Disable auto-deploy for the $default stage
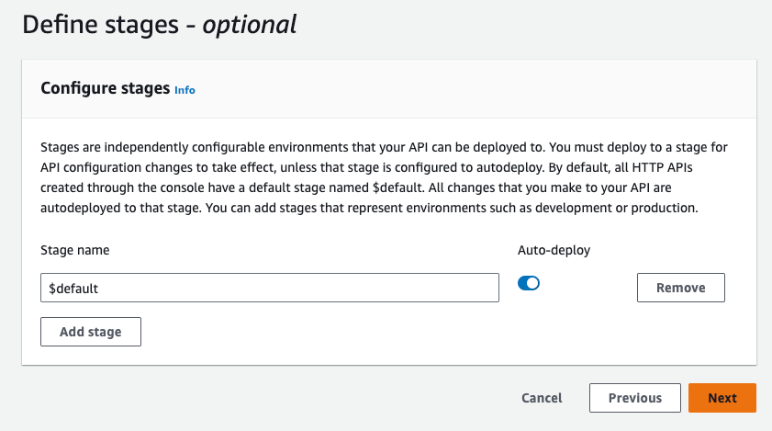The height and width of the screenshot is (431, 772). [x=529, y=283]
